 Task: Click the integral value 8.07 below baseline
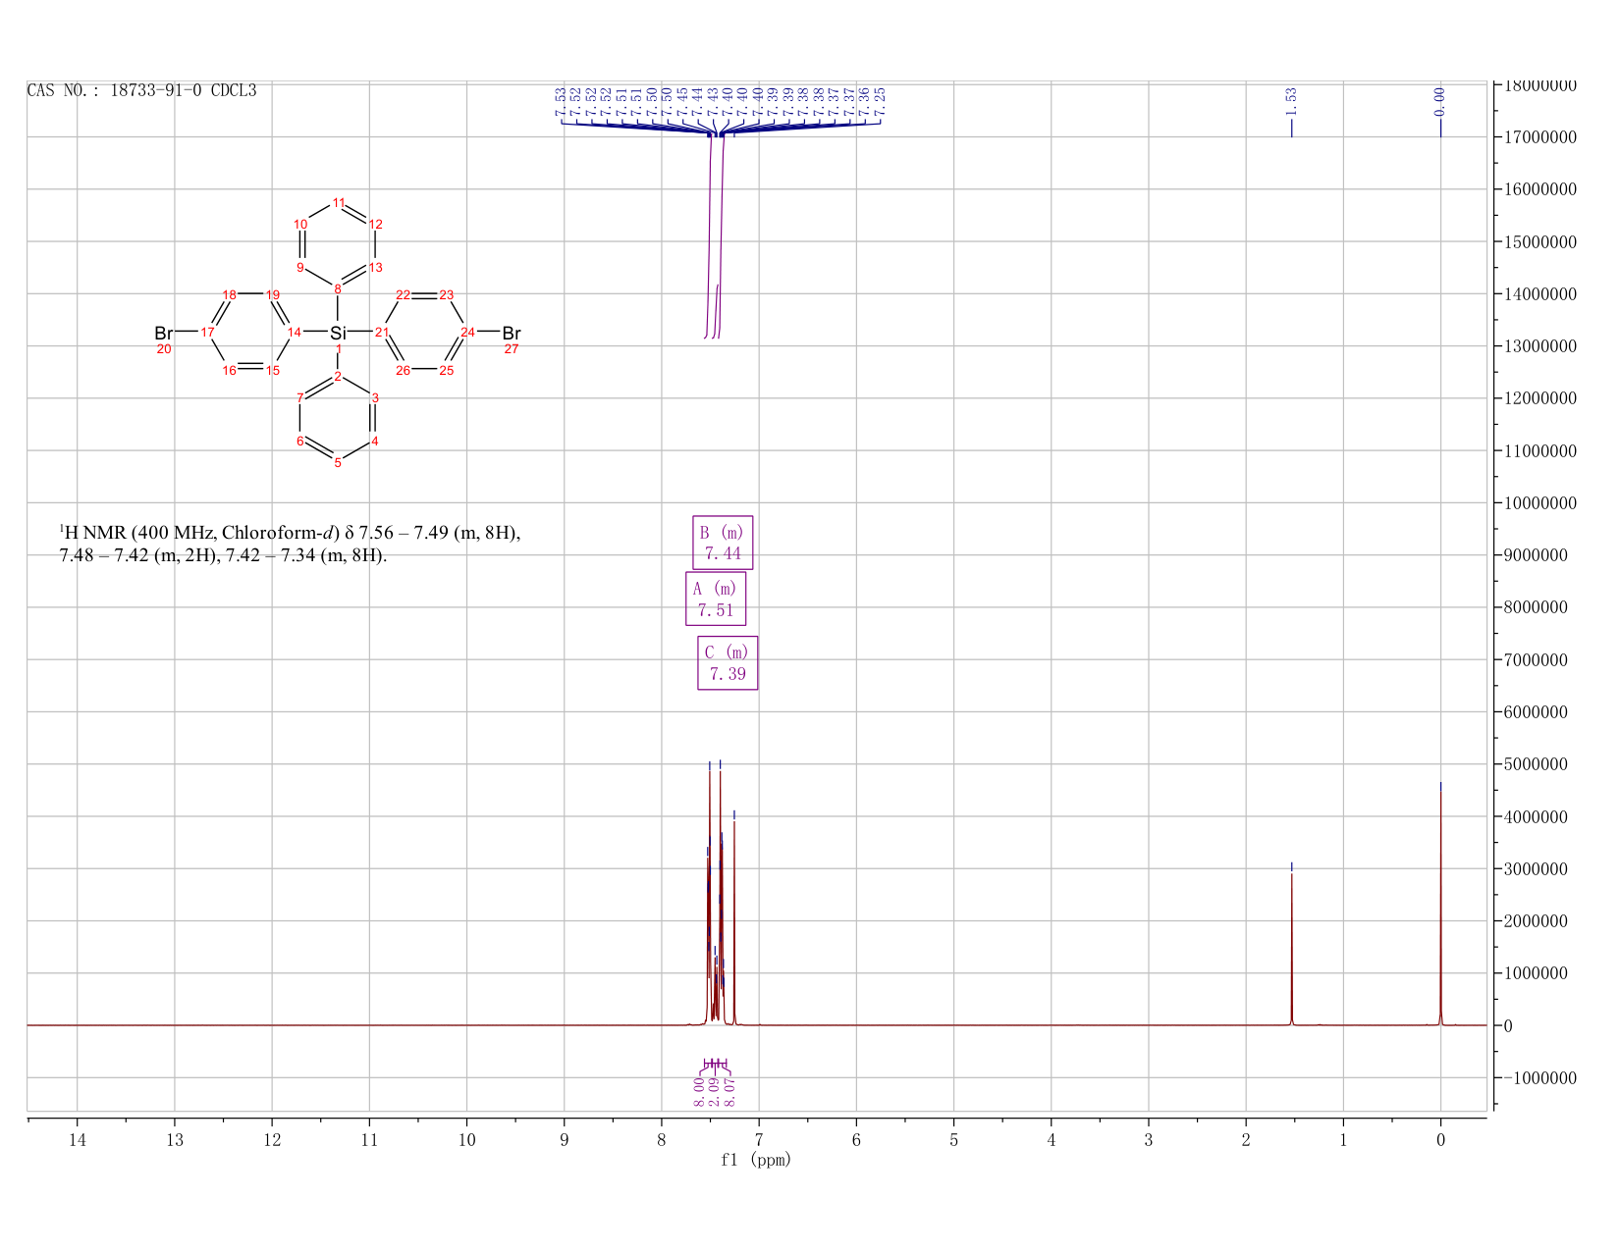coord(729,1091)
